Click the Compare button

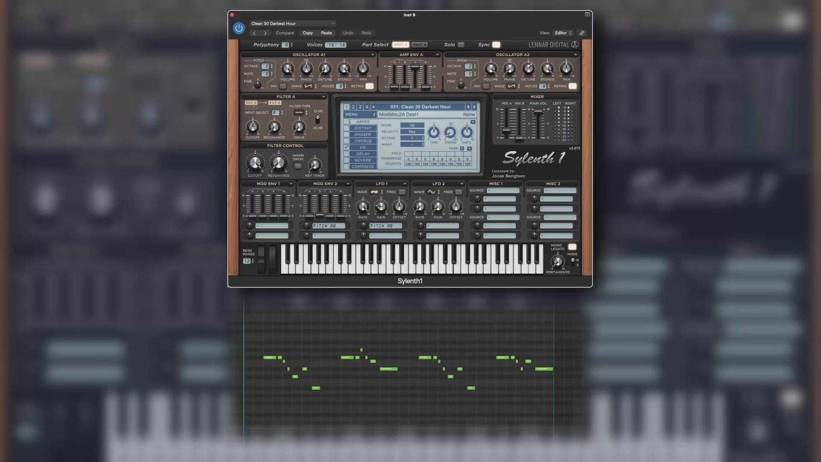tap(285, 33)
